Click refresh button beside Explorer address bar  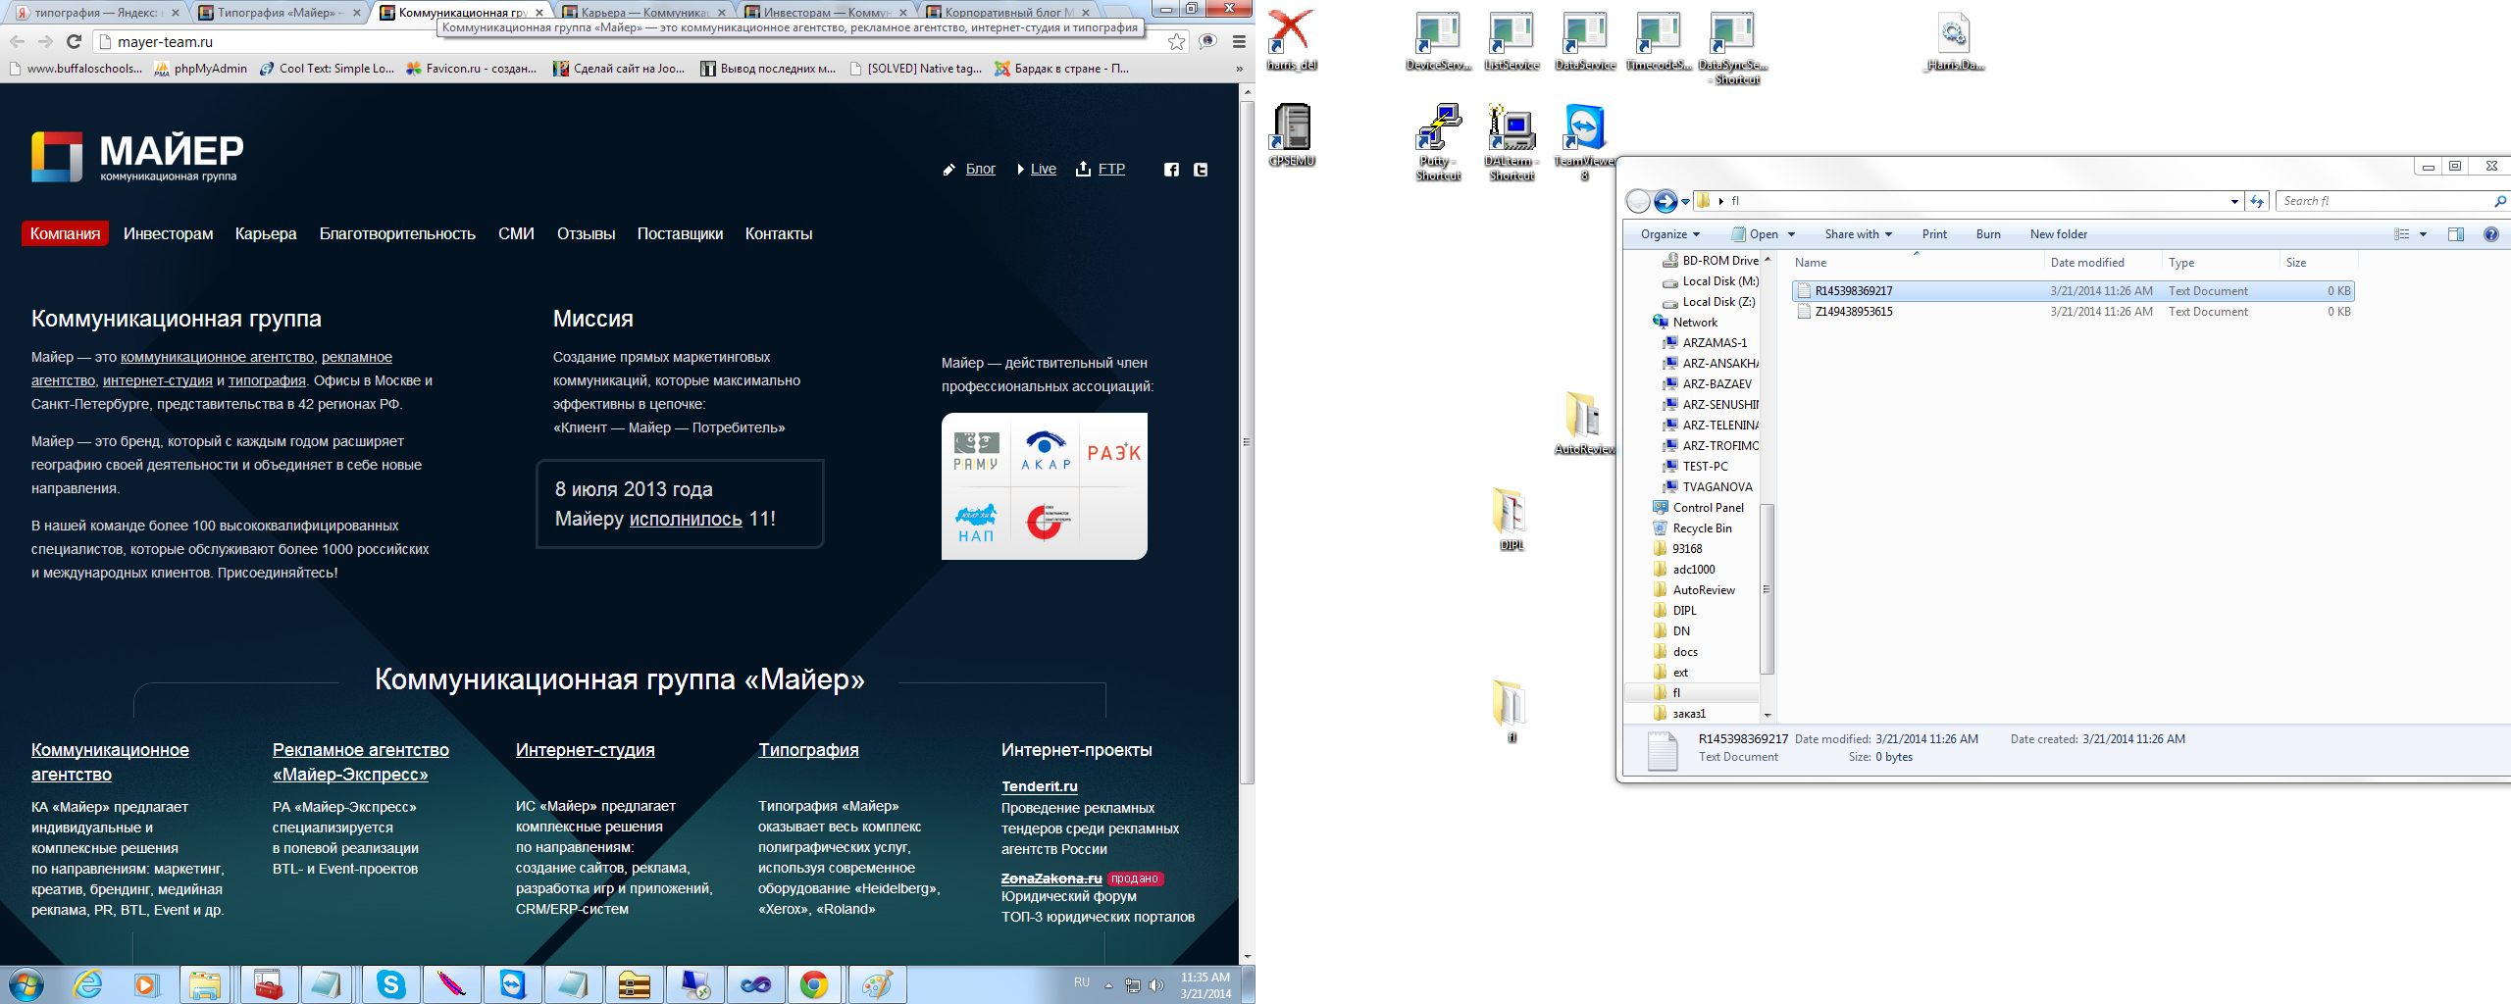point(2257,201)
